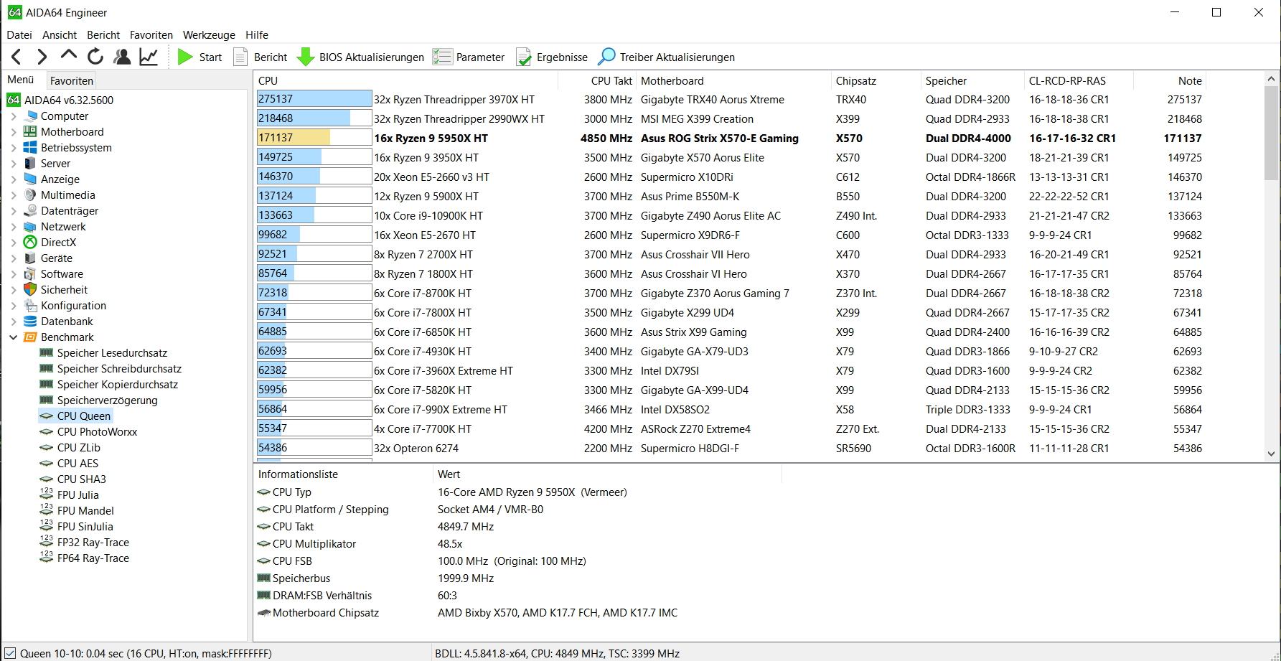Select the Datenbank icon in tree
1281x661 pixels.
click(30, 321)
